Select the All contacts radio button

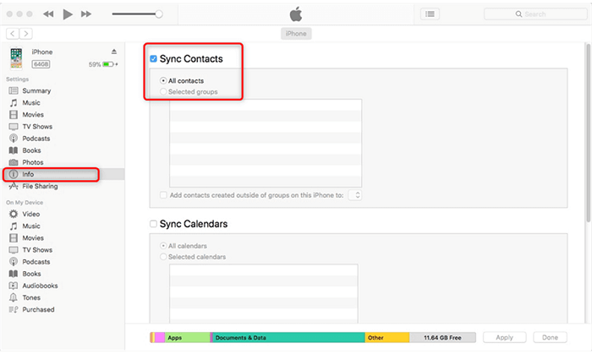point(164,81)
